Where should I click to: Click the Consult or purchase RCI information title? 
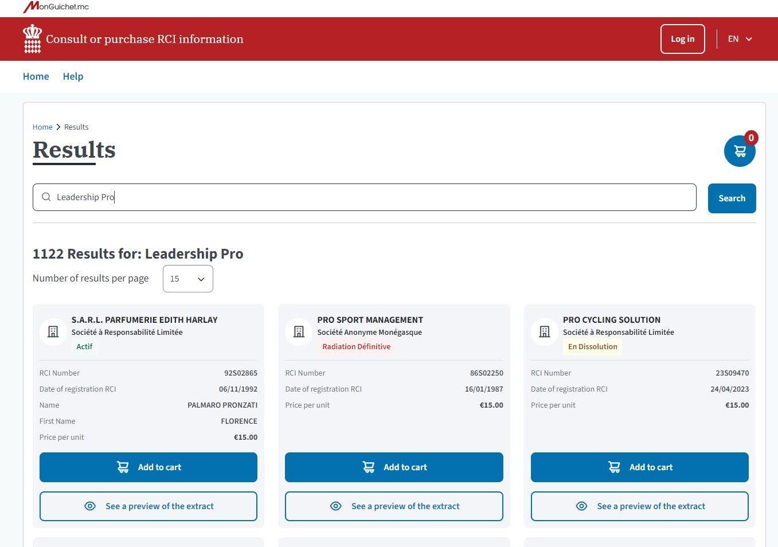144,39
